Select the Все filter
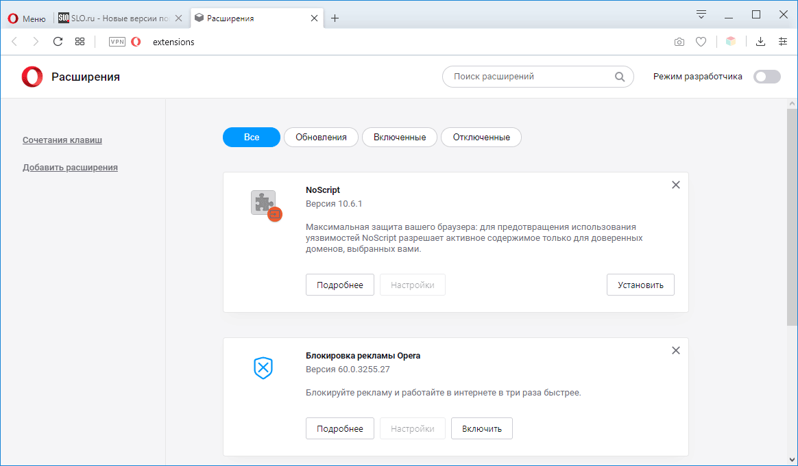This screenshot has height=466, width=798. (x=252, y=138)
